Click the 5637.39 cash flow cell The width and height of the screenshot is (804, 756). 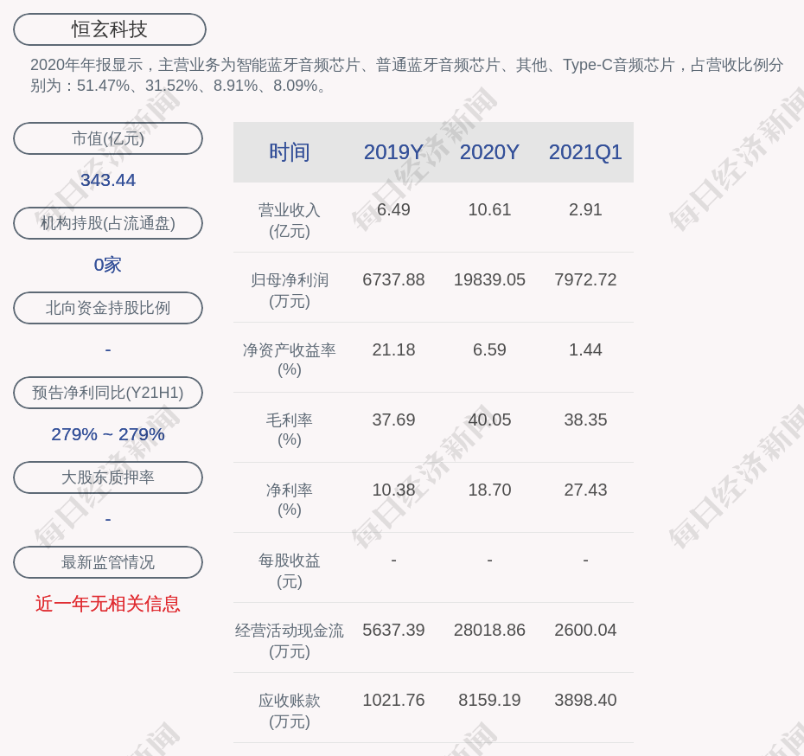click(393, 630)
